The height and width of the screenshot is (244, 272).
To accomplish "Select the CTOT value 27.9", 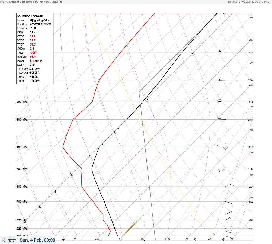I will pyautogui.click(x=33, y=36).
